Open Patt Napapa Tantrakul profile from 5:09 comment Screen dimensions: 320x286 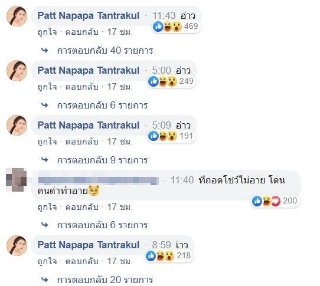point(89,125)
